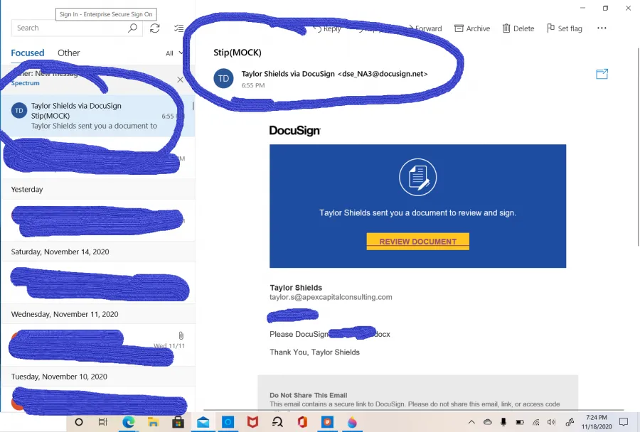Open McAfee from the taskbar
The height and width of the screenshot is (432, 640).
252,422
